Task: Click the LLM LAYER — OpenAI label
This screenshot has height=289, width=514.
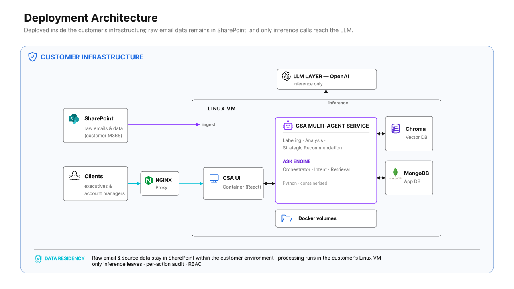Action: tap(321, 76)
